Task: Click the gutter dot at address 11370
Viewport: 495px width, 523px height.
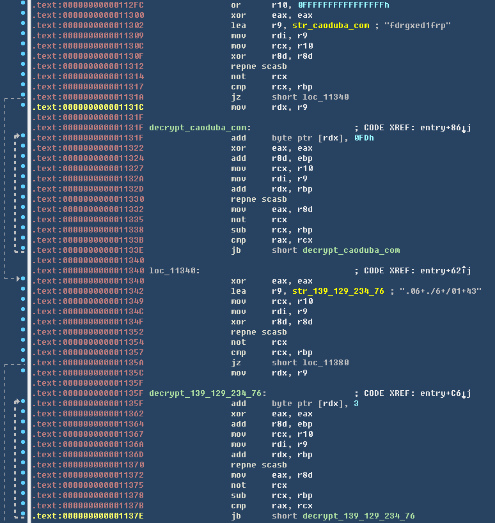Action: coord(23,465)
